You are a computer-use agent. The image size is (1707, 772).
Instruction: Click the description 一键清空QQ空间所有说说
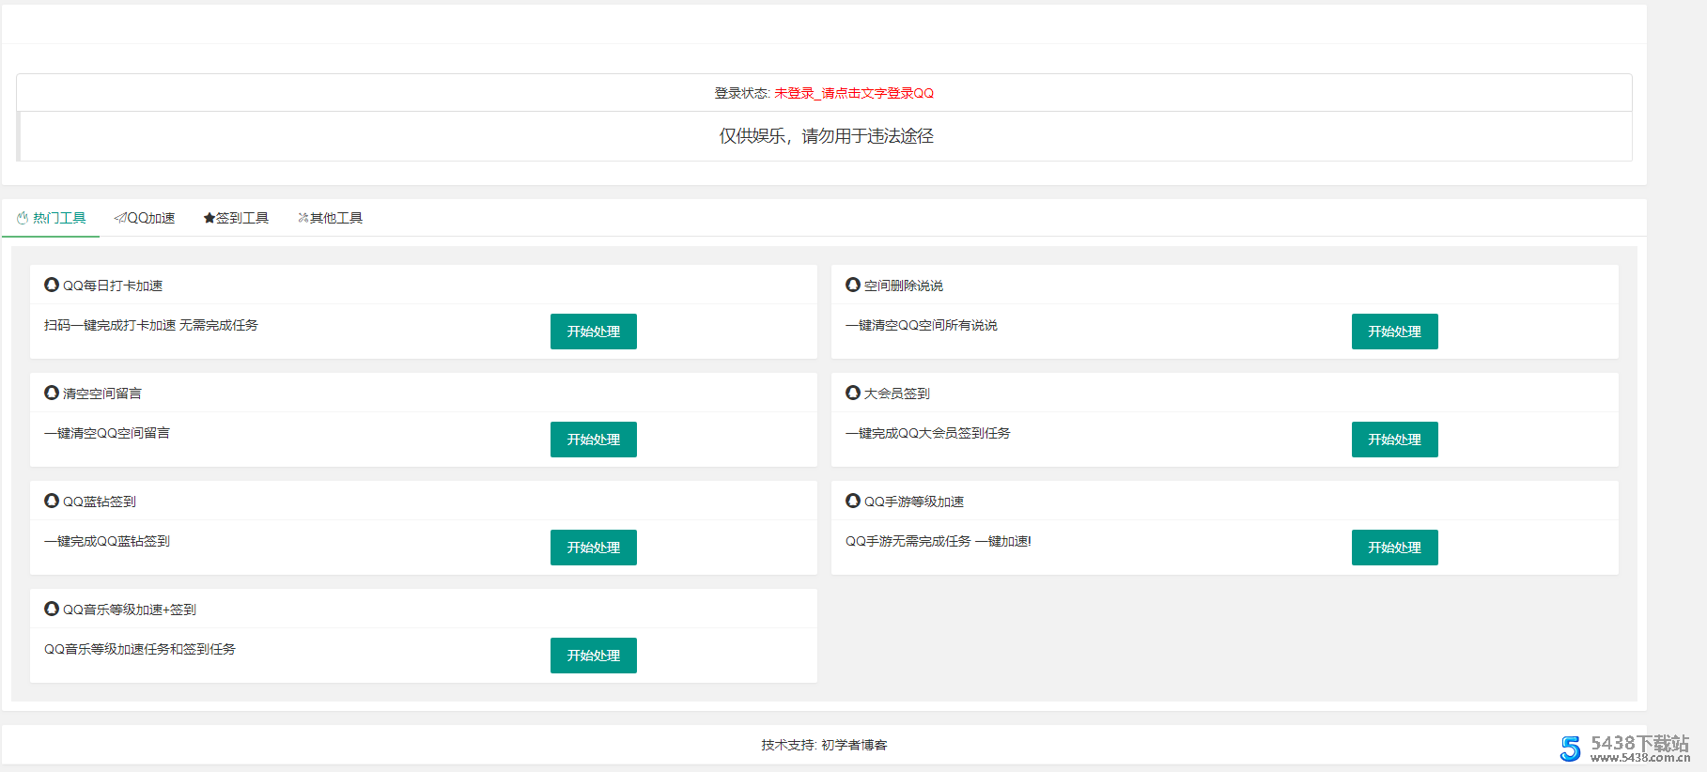point(922,325)
